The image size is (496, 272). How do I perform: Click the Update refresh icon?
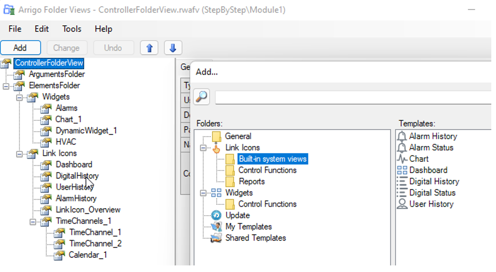[216, 216]
